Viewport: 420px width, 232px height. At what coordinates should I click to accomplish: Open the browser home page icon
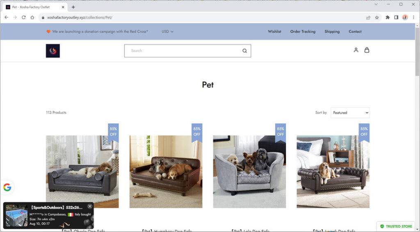[x=32, y=17]
